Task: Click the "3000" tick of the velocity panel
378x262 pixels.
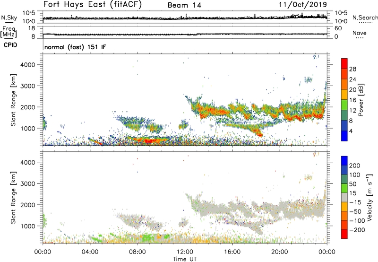Action: [27, 183]
